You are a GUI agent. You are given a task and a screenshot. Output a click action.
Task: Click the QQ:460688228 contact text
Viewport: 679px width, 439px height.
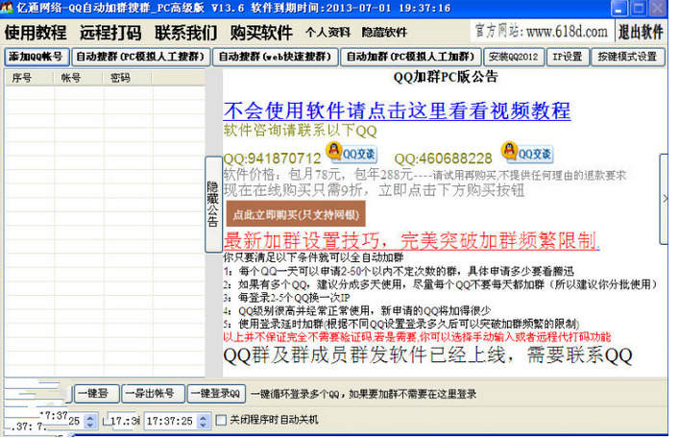(443, 159)
